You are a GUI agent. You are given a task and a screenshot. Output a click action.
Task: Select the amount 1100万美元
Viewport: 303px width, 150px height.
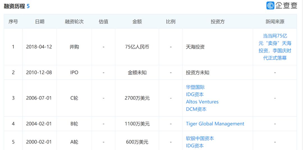pos(137,124)
